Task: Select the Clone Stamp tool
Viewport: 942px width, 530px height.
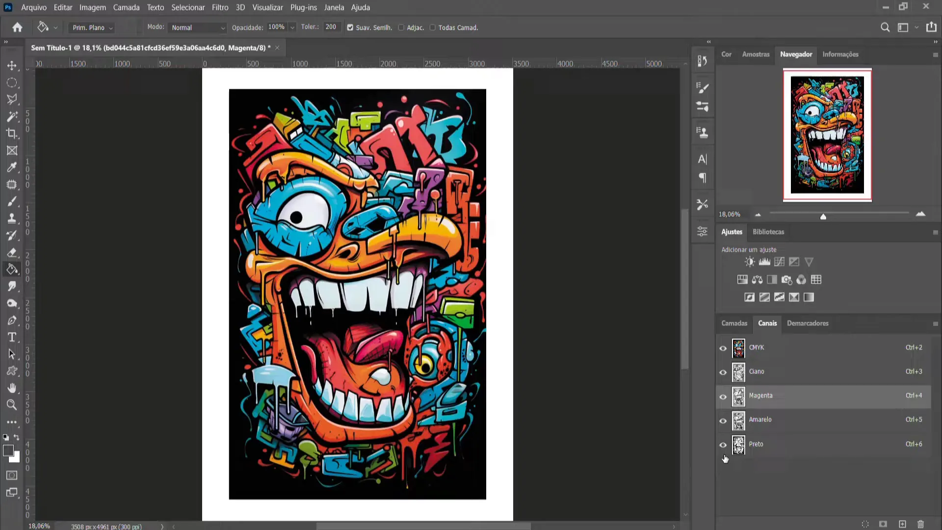Action: [12, 218]
